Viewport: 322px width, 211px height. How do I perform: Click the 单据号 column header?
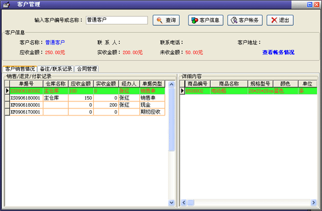point(26,84)
